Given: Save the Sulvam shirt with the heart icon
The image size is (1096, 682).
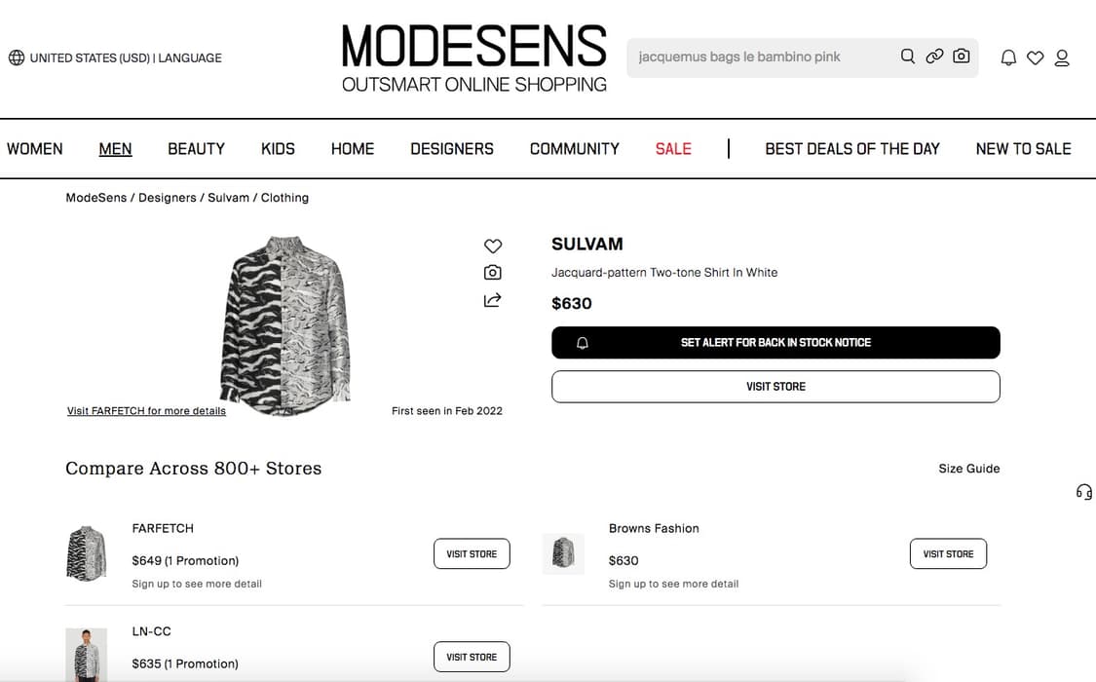Looking at the screenshot, I should [x=493, y=246].
